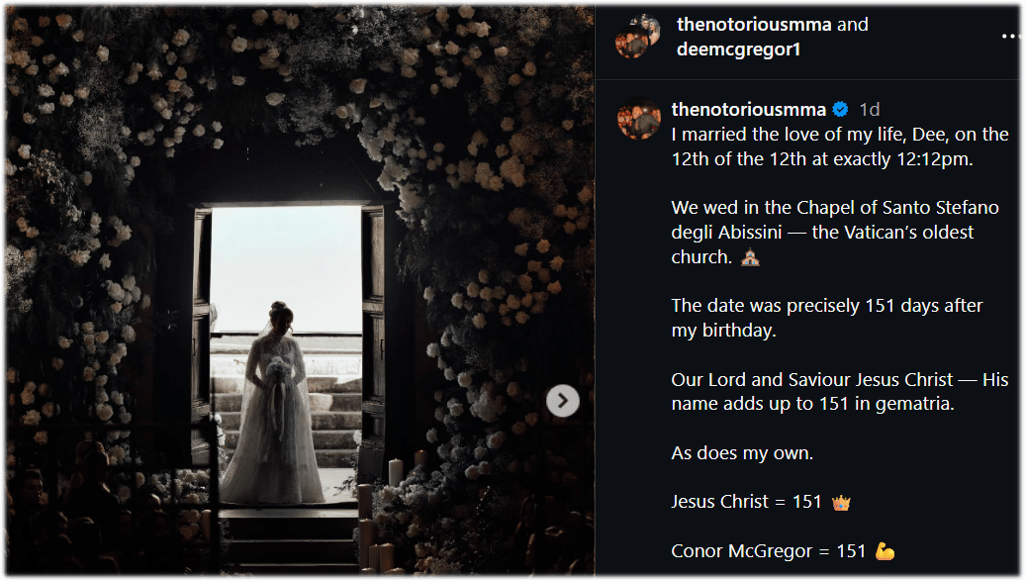Image resolution: width=1025 pixels, height=581 pixels.
Task: Click the 'As does my own.' line
Action: pyautogui.click(x=742, y=452)
